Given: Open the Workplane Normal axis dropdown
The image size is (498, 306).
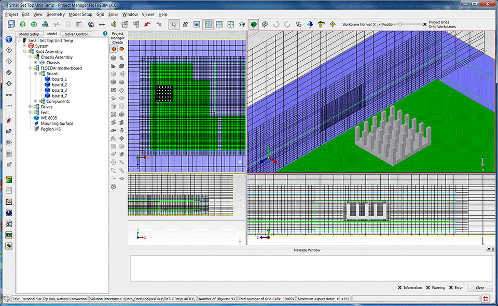Looking at the screenshot, I should pyautogui.click(x=380, y=24).
